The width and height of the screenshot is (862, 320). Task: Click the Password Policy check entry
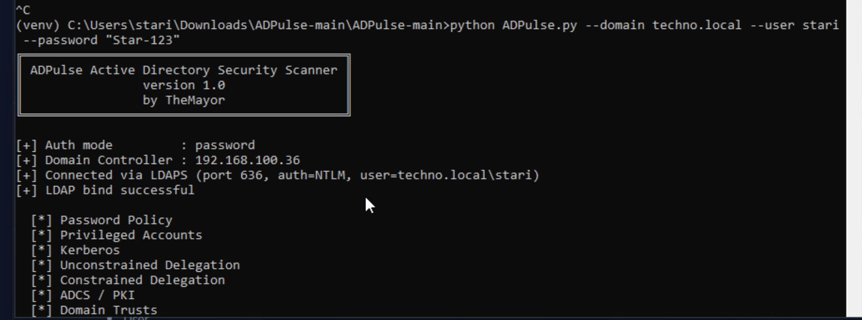point(102,220)
